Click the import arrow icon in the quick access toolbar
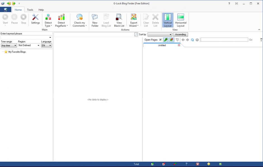Screen dimensions: 263x167 click(9, 3)
